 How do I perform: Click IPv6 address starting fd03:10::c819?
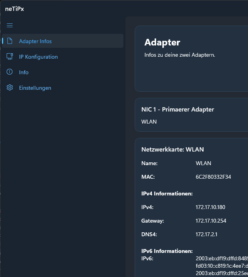(x=222, y=266)
